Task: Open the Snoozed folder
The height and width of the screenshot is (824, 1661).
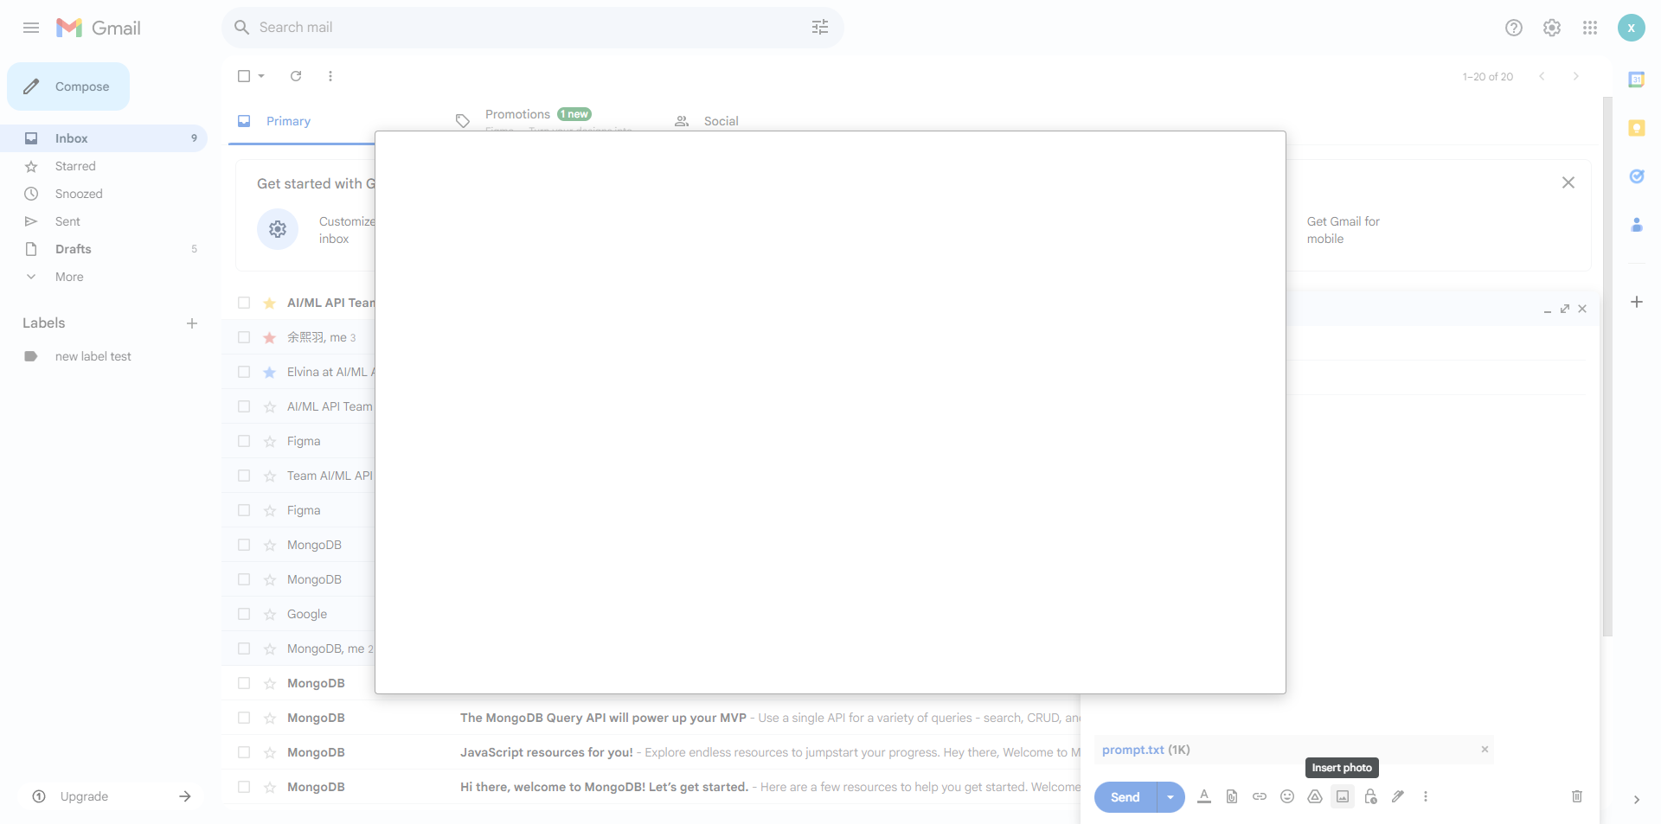Action: [x=79, y=194]
